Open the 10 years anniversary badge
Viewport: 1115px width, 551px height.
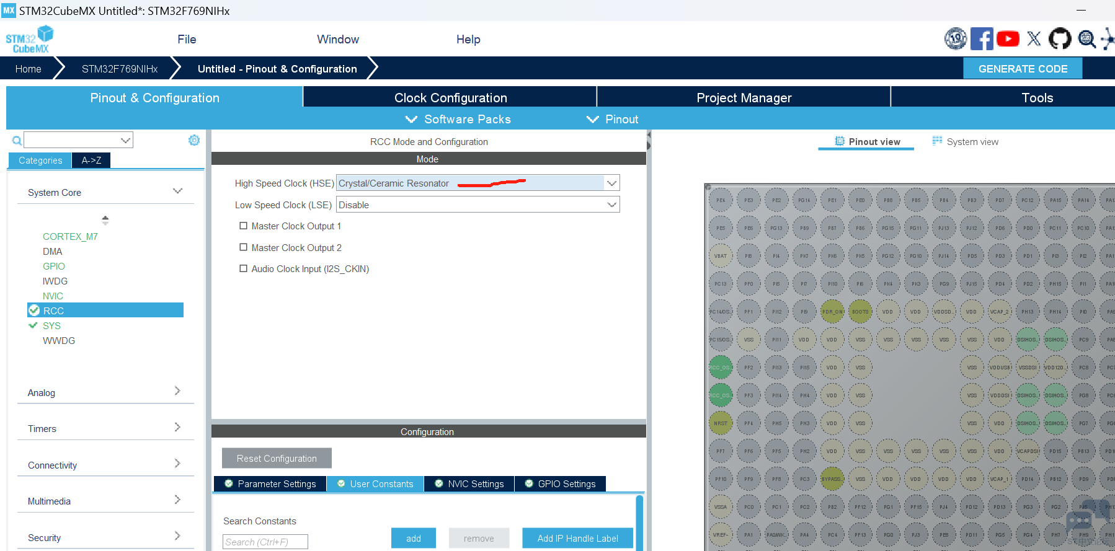[x=956, y=39]
